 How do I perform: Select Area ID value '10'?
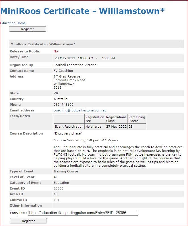(56, 194)
